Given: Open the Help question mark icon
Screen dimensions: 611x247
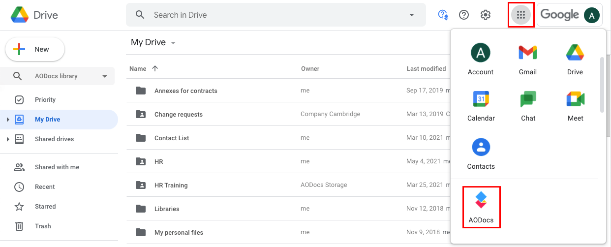Looking at the screenshot, I should coord(464,15).
